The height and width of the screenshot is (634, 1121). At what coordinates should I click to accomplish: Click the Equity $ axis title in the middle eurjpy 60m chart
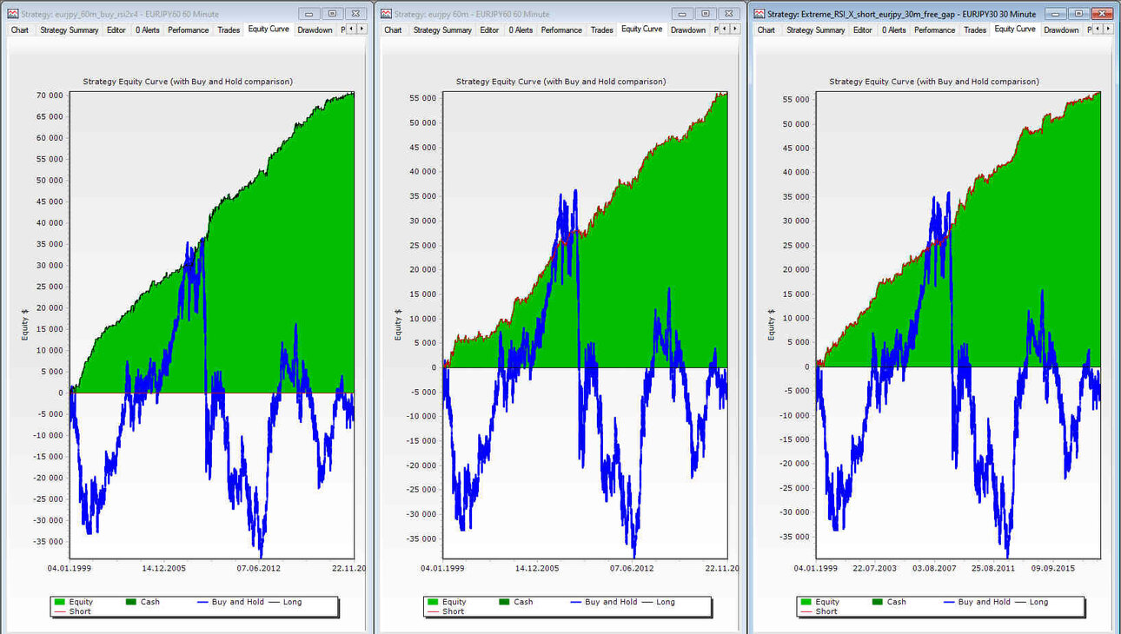point(399,325)
